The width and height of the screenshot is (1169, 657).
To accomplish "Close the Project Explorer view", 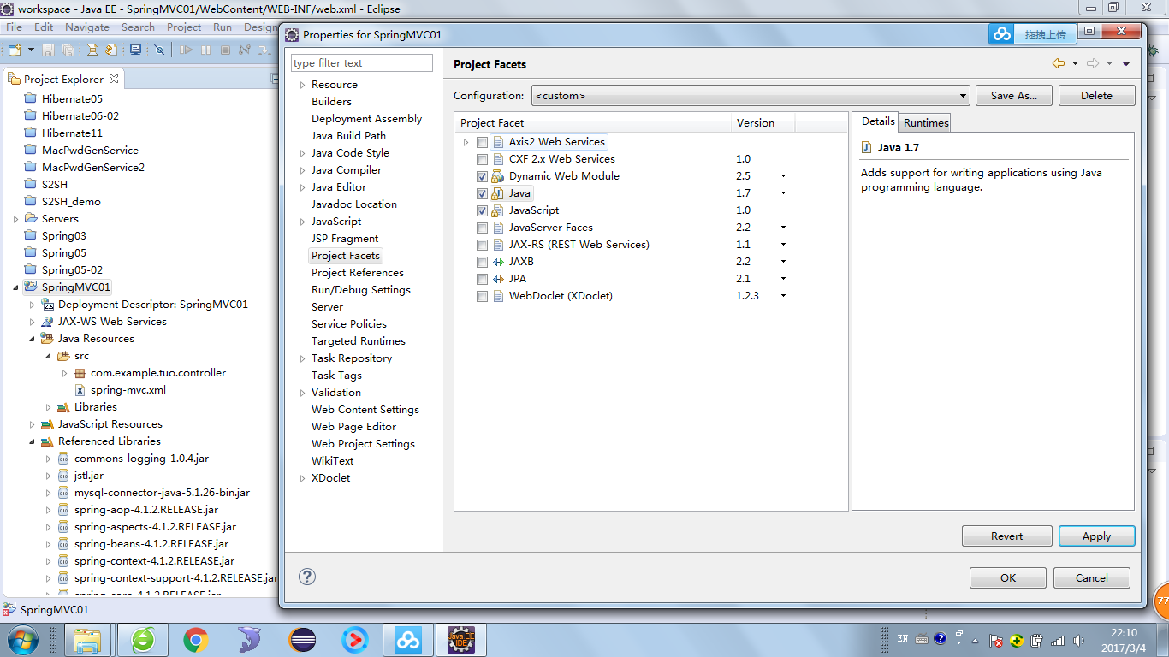I will (x=114, y=78).
